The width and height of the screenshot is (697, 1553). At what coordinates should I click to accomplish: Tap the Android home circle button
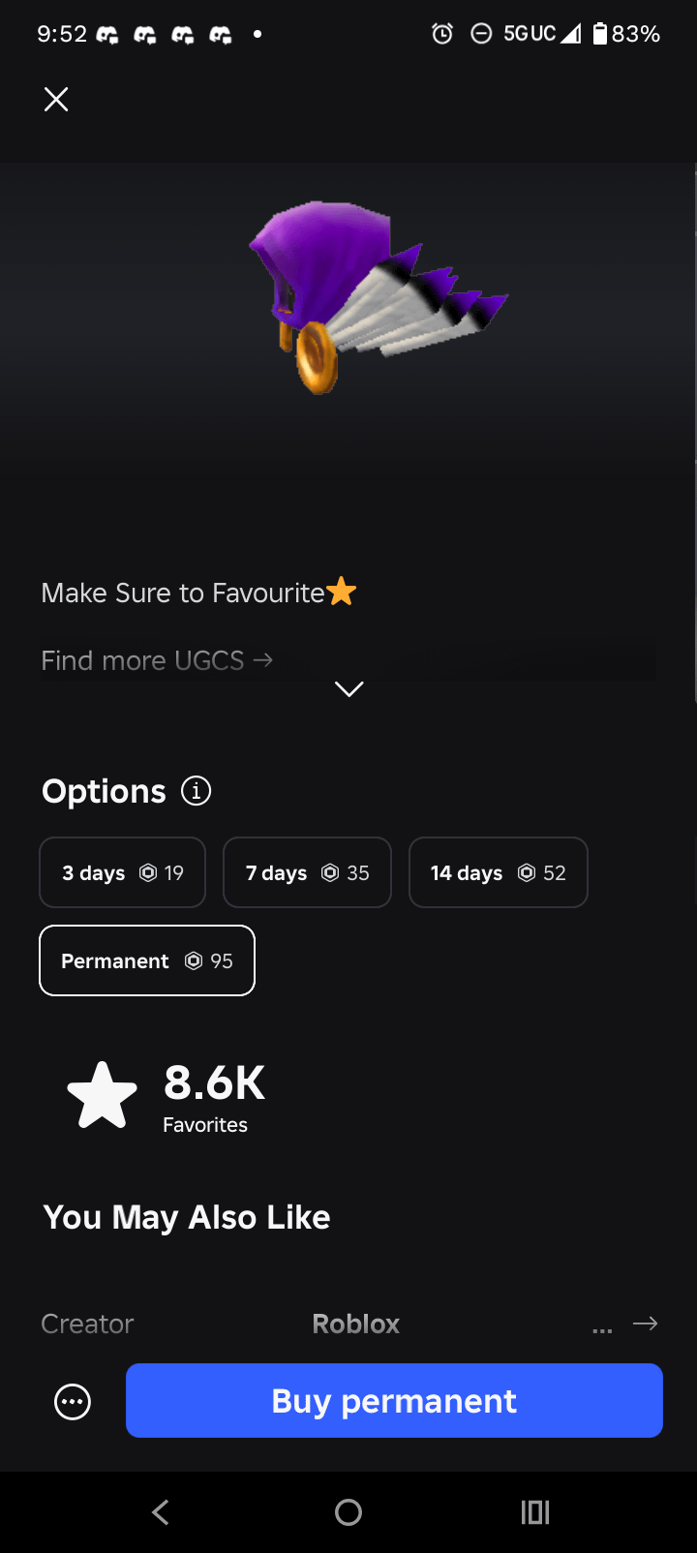pos(348,1512)
